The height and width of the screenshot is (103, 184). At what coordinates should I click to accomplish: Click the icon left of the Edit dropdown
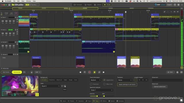pos(32,72)
